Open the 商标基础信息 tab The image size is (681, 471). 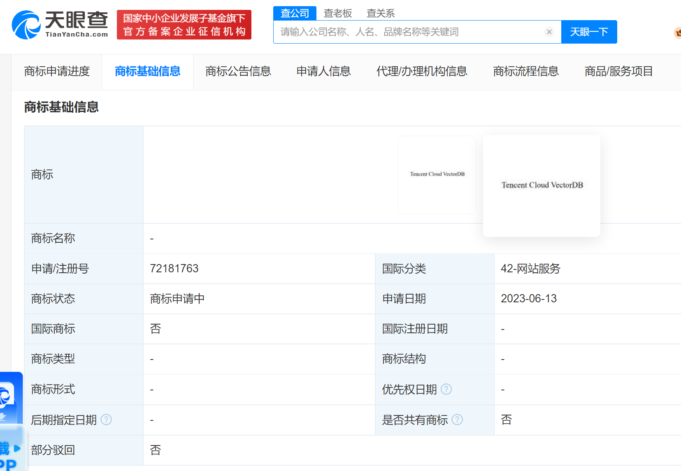tap(148, 72)
